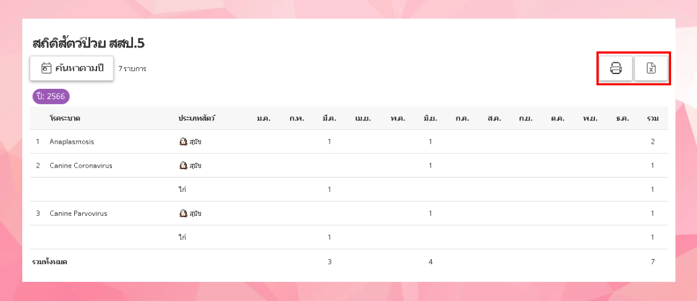Click dog icon in Canine Parvovirus row

pyautogui.click(x=183, y=214)
